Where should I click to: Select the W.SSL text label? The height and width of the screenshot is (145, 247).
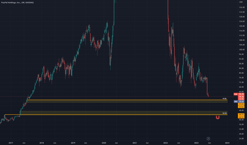click(224, 99)
